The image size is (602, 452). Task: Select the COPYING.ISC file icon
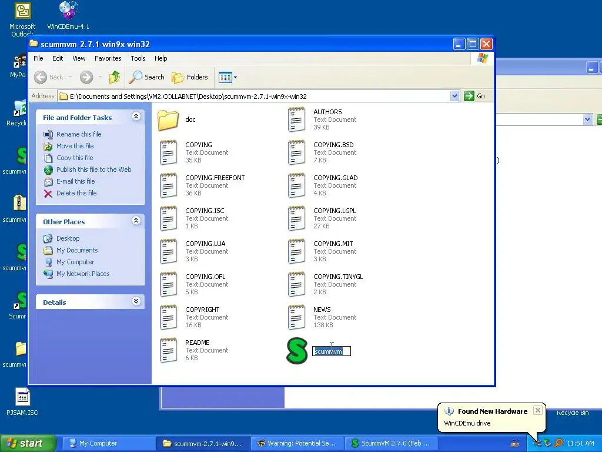(x=168, y=219)
